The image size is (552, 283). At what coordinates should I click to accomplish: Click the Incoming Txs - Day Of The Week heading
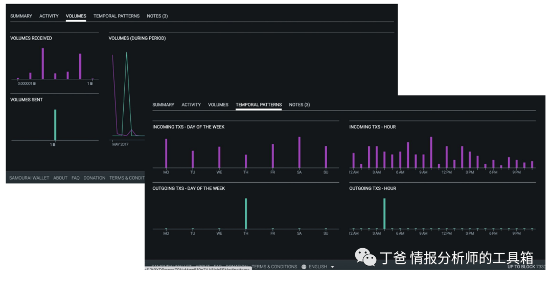click(x=188, y=127)
